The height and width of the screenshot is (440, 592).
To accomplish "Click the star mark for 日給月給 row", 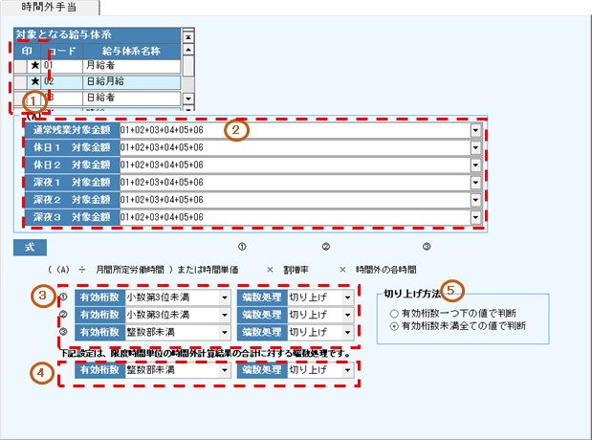I will pyautogui.click(x=35, y=82).
